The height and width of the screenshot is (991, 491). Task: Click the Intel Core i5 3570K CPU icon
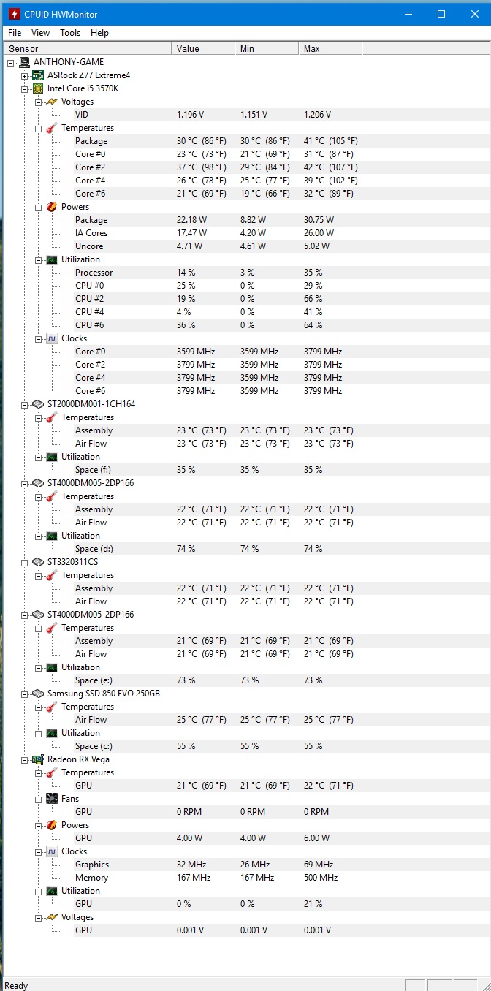(38, 88)
